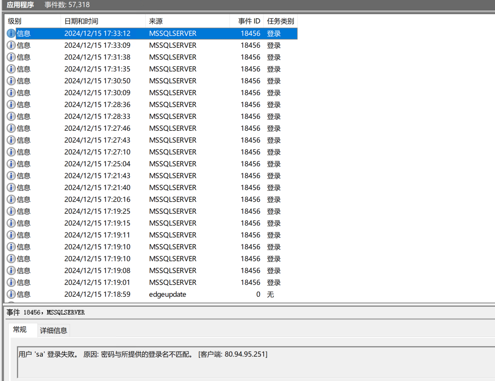Click MSSQLSERVER source in the 17:21:43 row
Image resolution: width=495 pixels, height=381 pixels.
[x=173, y=176]
